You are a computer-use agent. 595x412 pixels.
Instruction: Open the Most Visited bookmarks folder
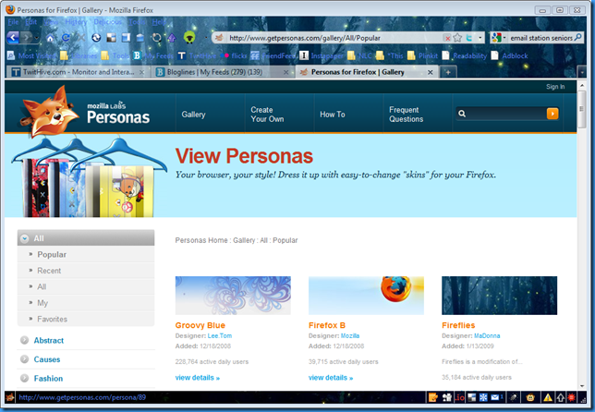coord(31,55)
